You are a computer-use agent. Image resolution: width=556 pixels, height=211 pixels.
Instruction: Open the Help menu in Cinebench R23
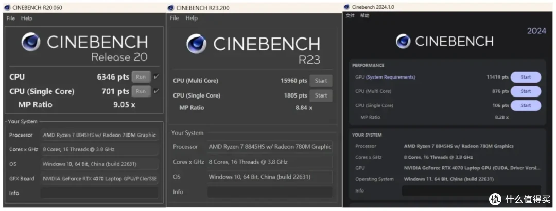(192, 18)
